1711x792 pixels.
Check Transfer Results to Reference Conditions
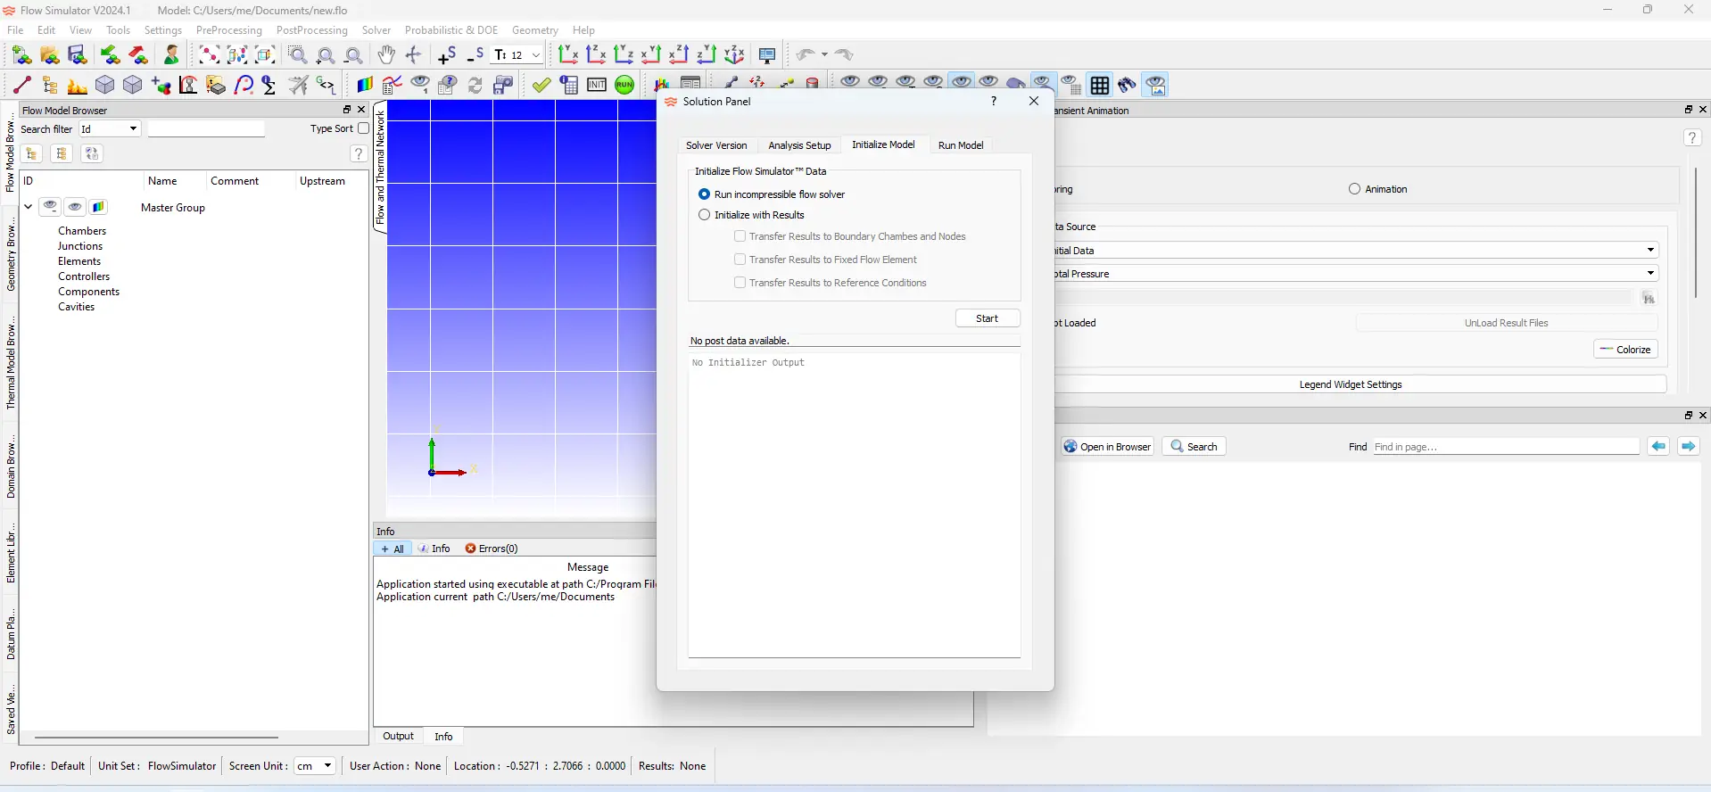(x=740, y=283)
